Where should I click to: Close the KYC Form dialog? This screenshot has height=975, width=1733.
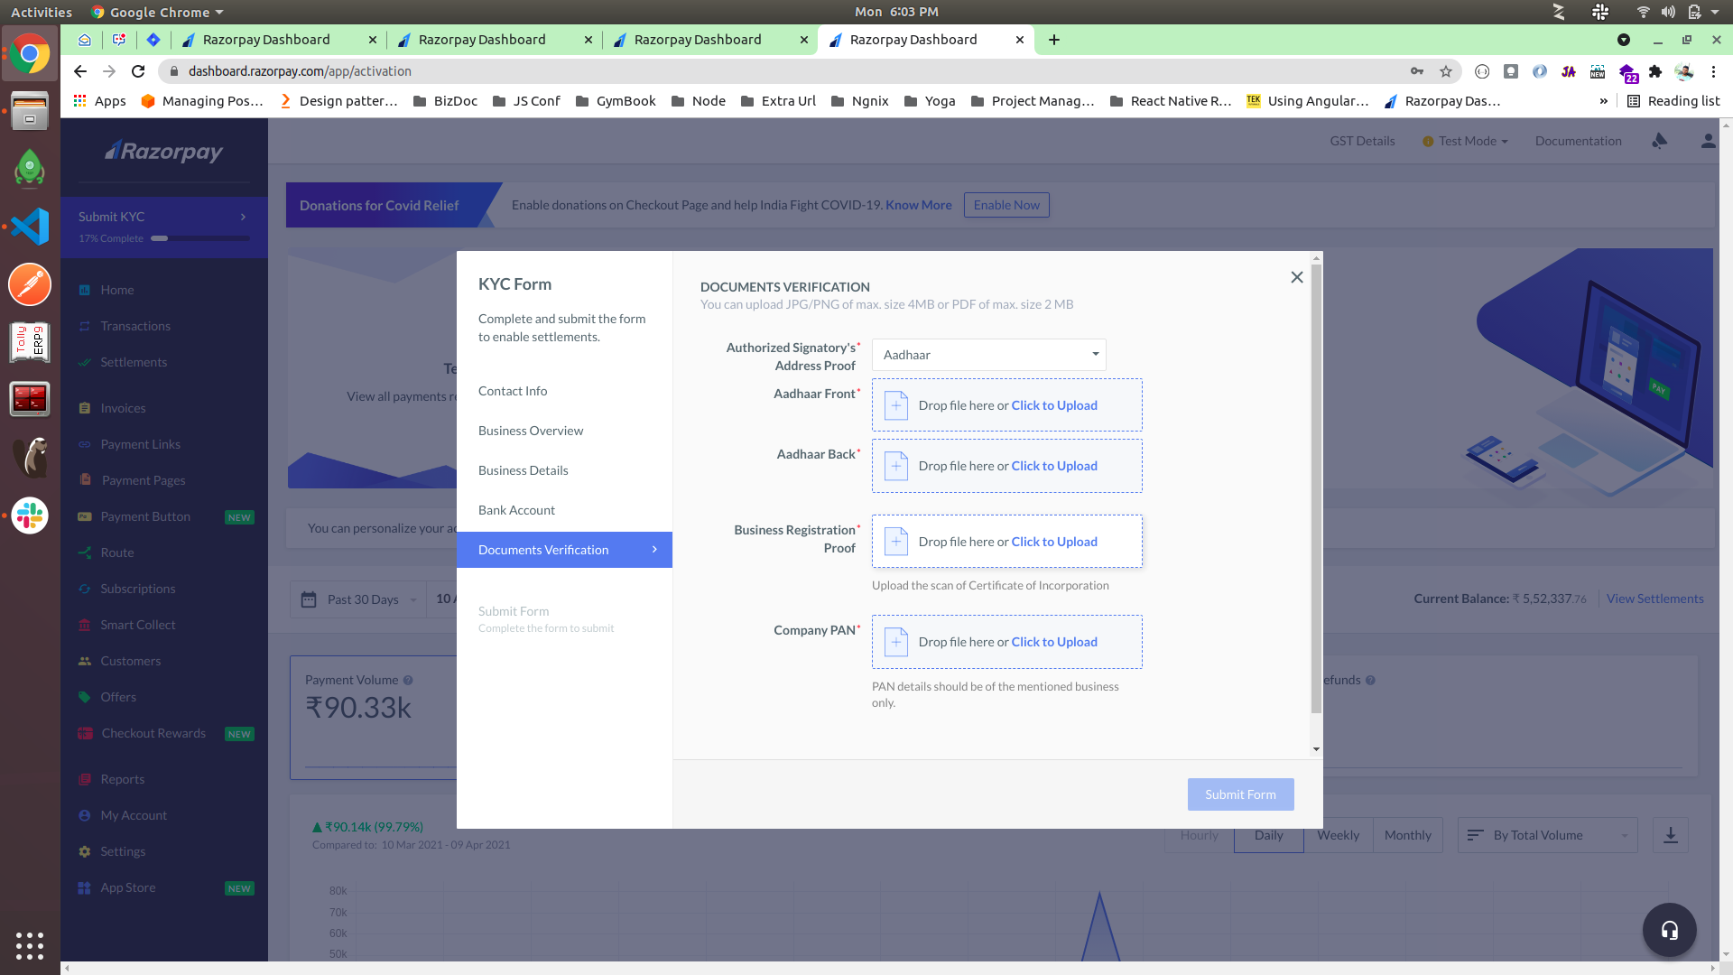pyautogui.click(x=1297, y=277)
